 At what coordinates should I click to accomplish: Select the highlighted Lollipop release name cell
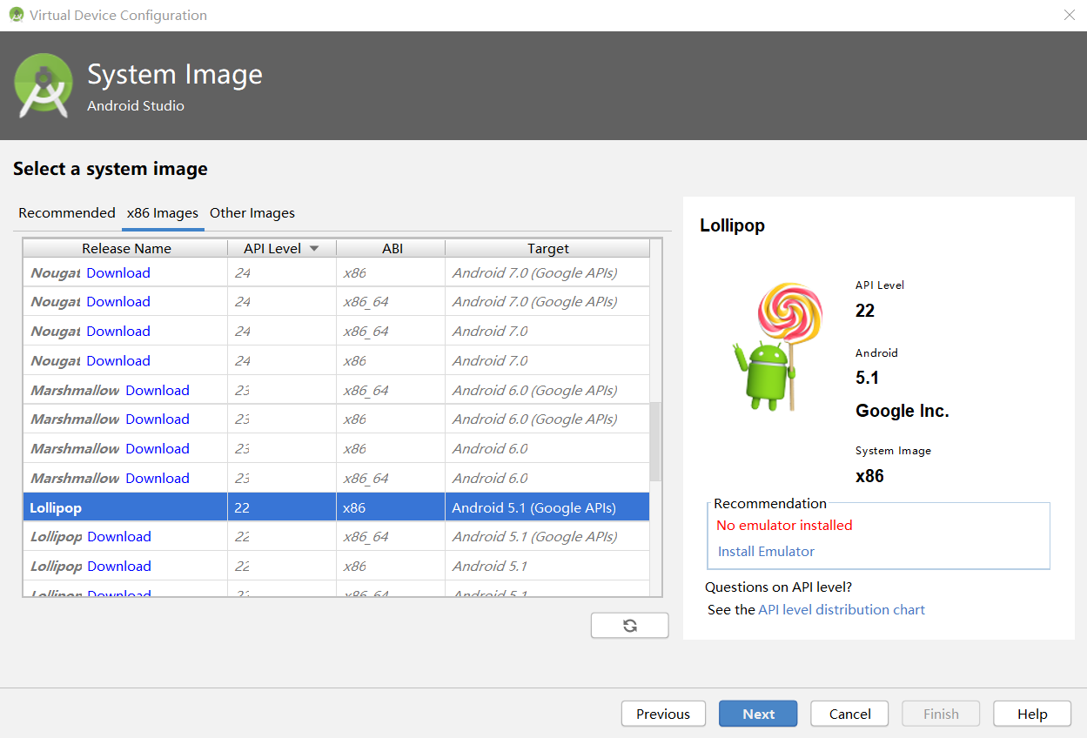pos(125,507)
